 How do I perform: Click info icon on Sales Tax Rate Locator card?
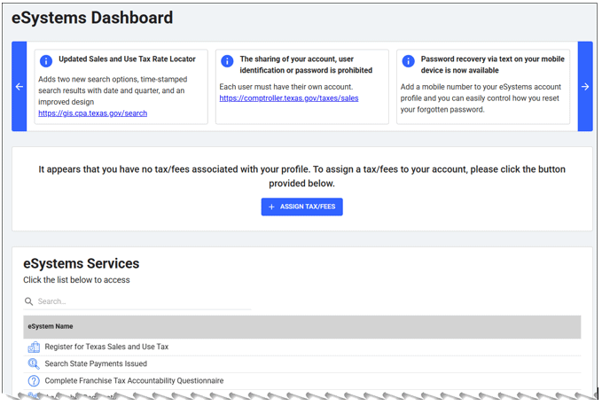coord(46,60)
